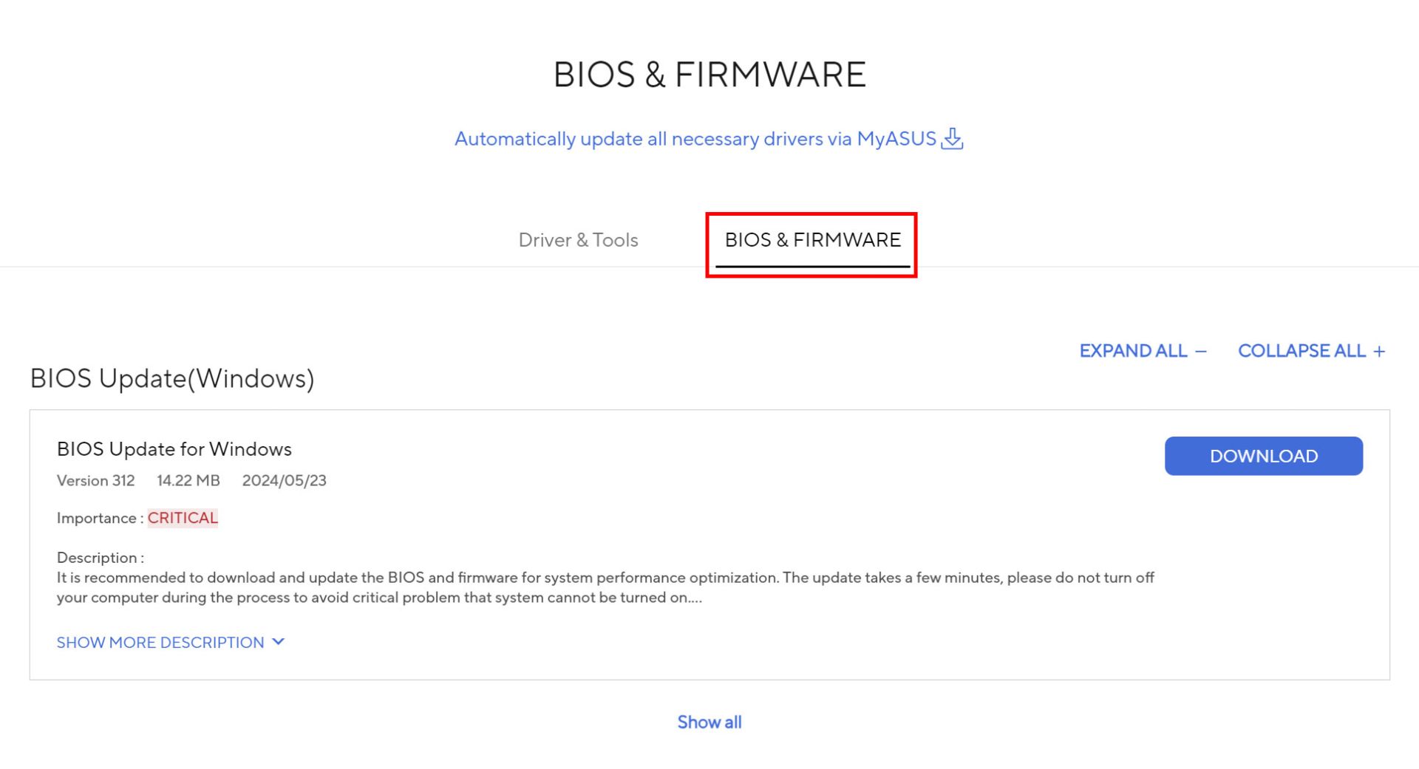Select the BIOS & FIRMWARE tab
This screenshot has height=769, width=1419.
pos(812,240)
